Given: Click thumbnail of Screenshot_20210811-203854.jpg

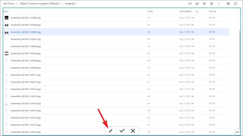Looking at the screenshot, I should tap(6, 25).
